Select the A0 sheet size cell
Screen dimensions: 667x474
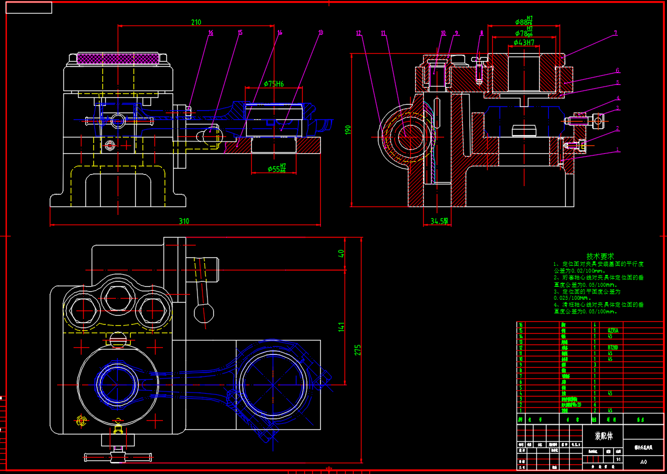644,462
